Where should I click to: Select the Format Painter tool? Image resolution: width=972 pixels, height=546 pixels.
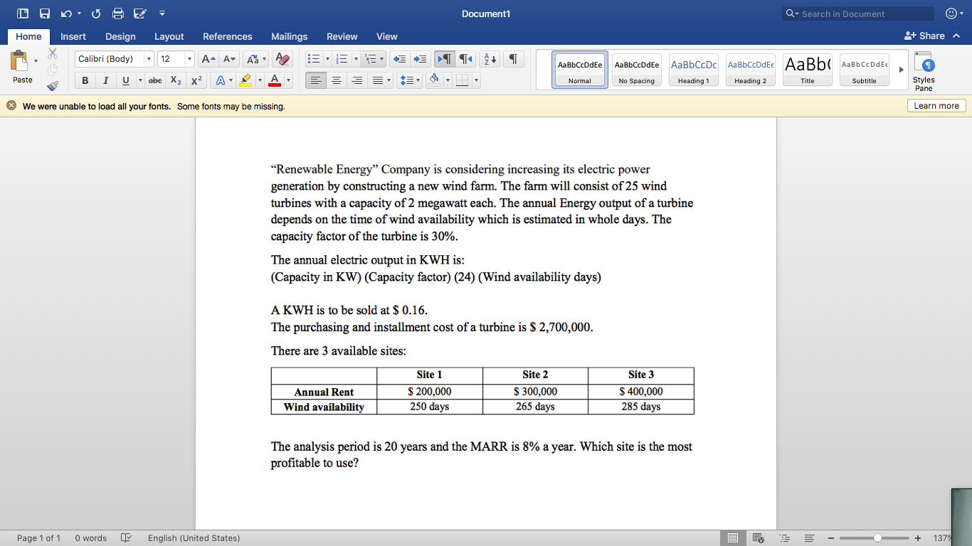52,86
